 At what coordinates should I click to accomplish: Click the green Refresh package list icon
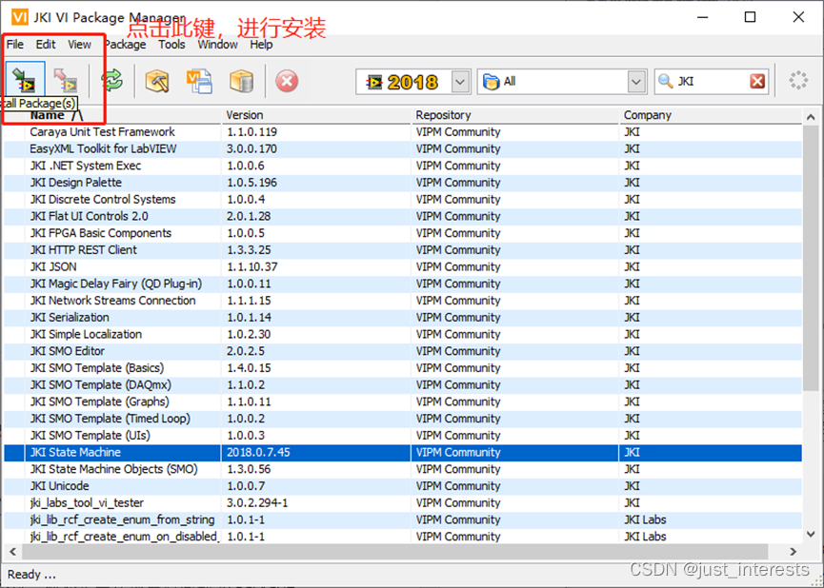112,80
